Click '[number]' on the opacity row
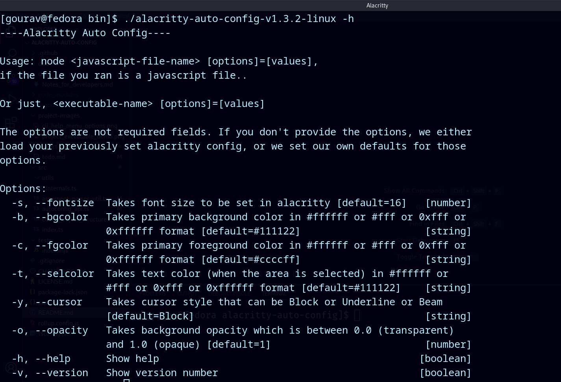 (x=448, y=344)
